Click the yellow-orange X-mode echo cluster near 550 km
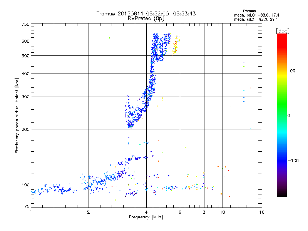The image size is (308, 231). 175,47
